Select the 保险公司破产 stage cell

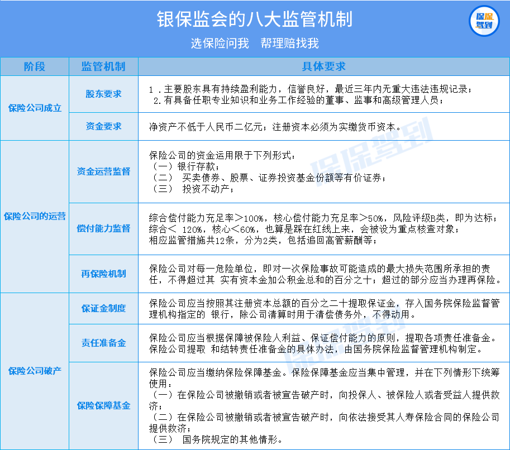(35, 371)
